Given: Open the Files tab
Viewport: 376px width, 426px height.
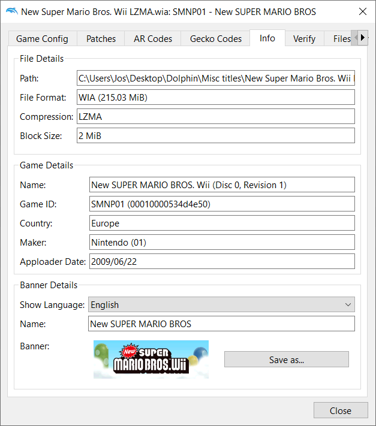Looking at the screenshot, I should [x=338, y=38].
